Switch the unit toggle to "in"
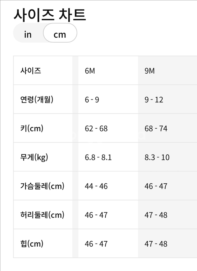 pos(27,34)
